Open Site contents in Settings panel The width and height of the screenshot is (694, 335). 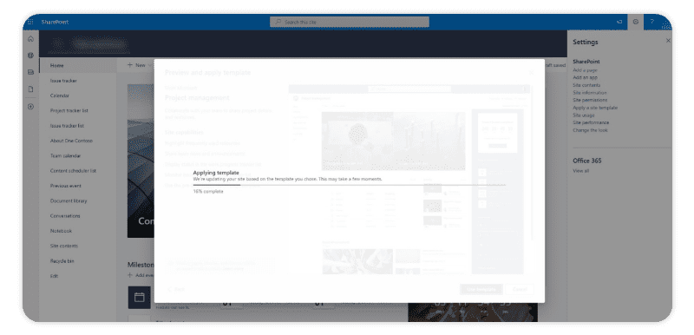[586, 85]
